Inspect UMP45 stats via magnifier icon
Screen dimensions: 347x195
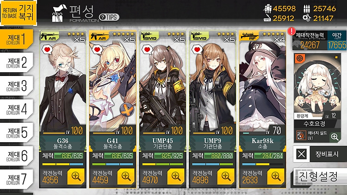pos(176,176)
